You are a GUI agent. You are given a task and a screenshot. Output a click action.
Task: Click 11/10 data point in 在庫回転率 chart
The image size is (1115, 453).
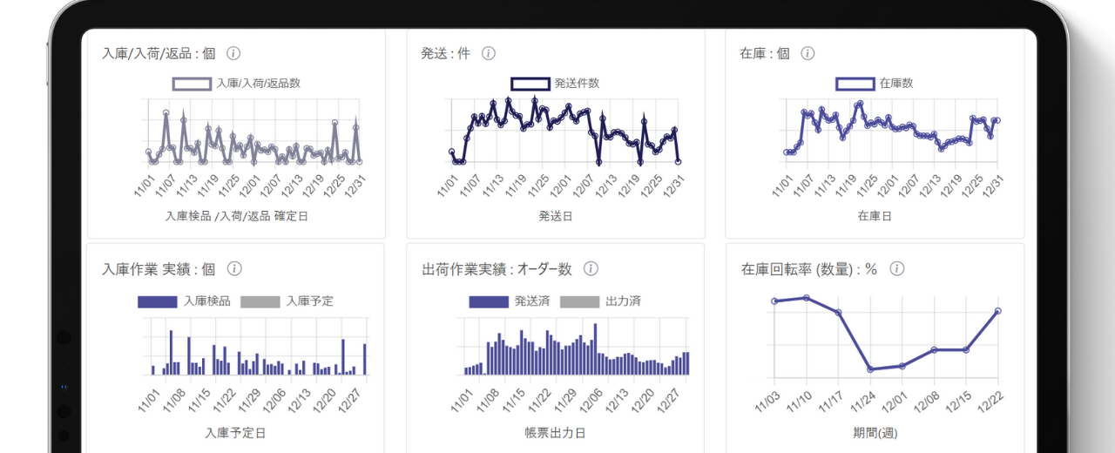806,298
